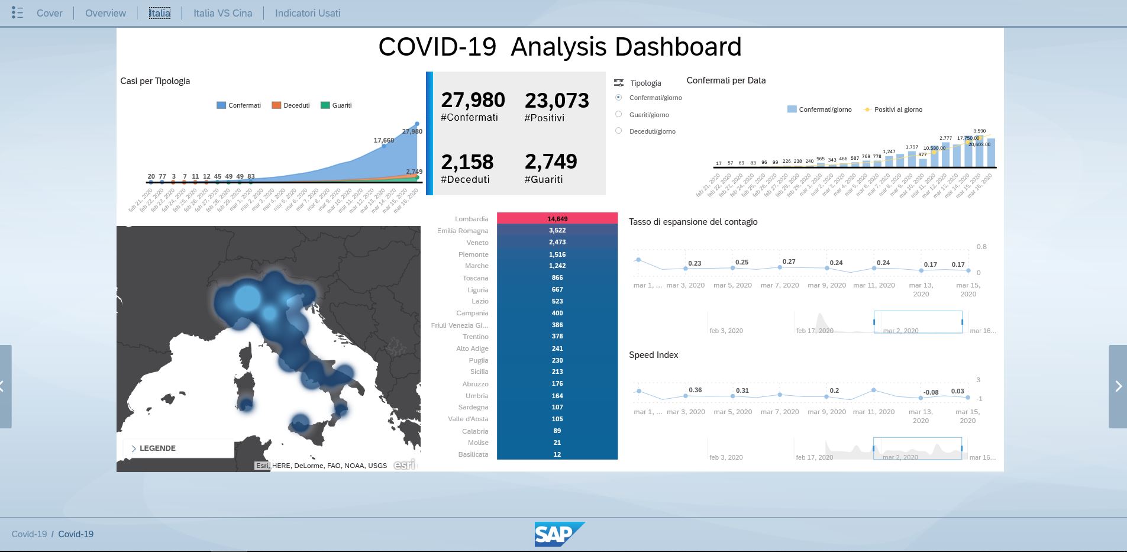Click the Trentino bar showing 378
The image size is (1127, 552).
click(x=557, y=336)
